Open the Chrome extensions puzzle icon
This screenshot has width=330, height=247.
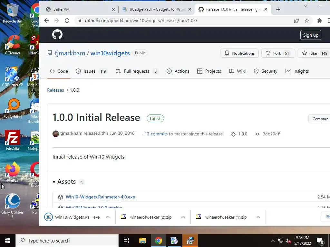click(x=319, y=21)
